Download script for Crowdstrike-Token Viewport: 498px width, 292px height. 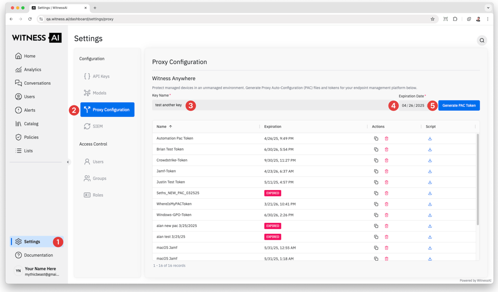click(x=430, y=160)
